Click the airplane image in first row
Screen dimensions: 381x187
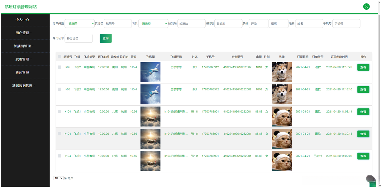(150, 72)
